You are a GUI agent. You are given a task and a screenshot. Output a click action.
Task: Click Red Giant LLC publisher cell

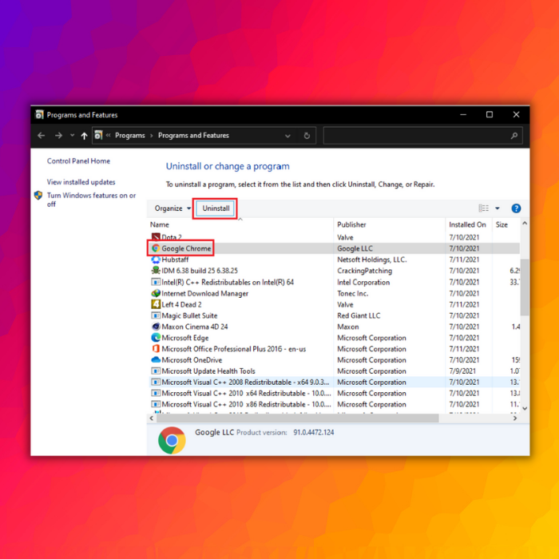point(359,315)
